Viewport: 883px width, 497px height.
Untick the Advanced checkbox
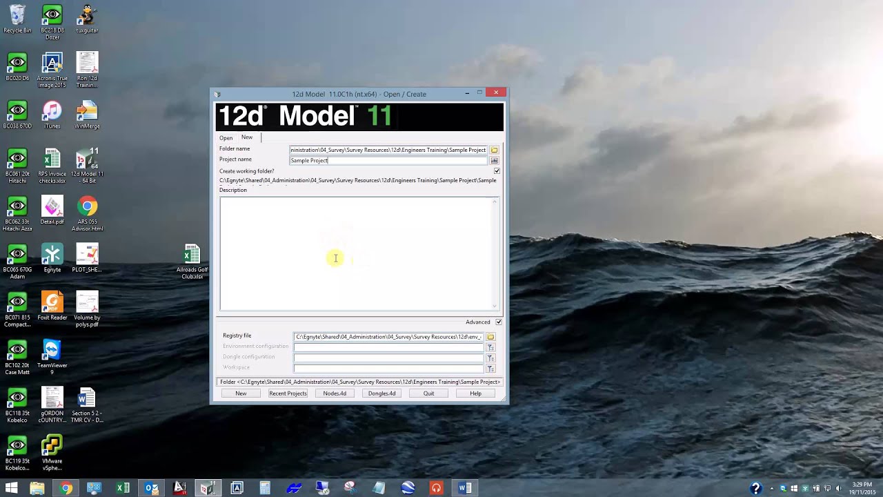click(499, 322)
